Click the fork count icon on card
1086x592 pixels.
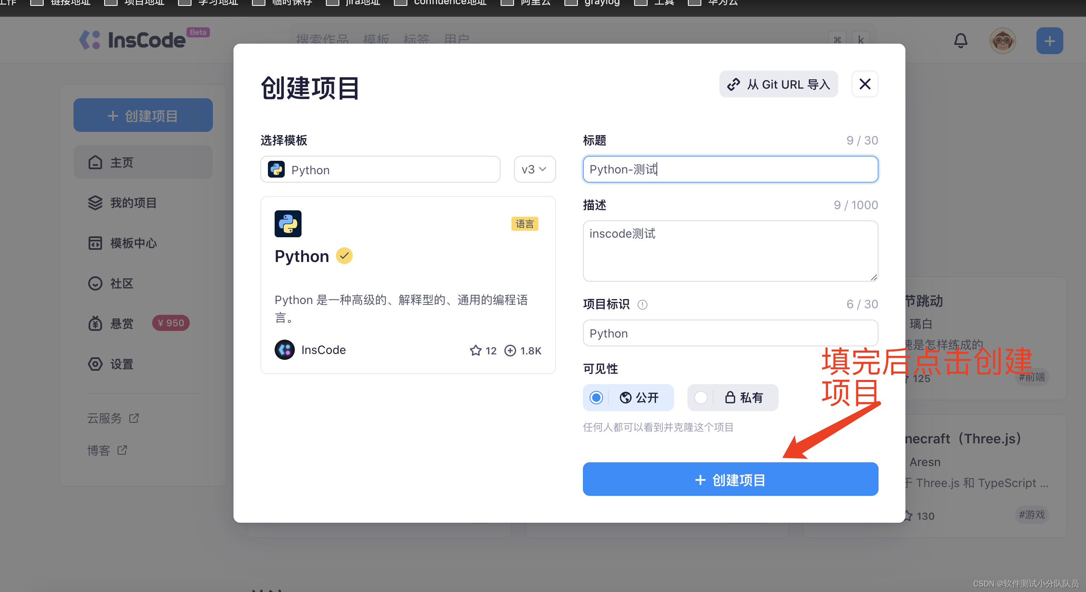point(510,351)
